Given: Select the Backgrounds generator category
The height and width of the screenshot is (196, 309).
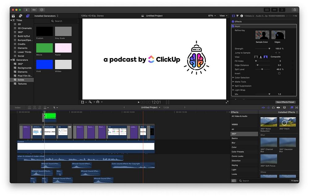Looking at the screenshot, I should (x=24, y=68).
